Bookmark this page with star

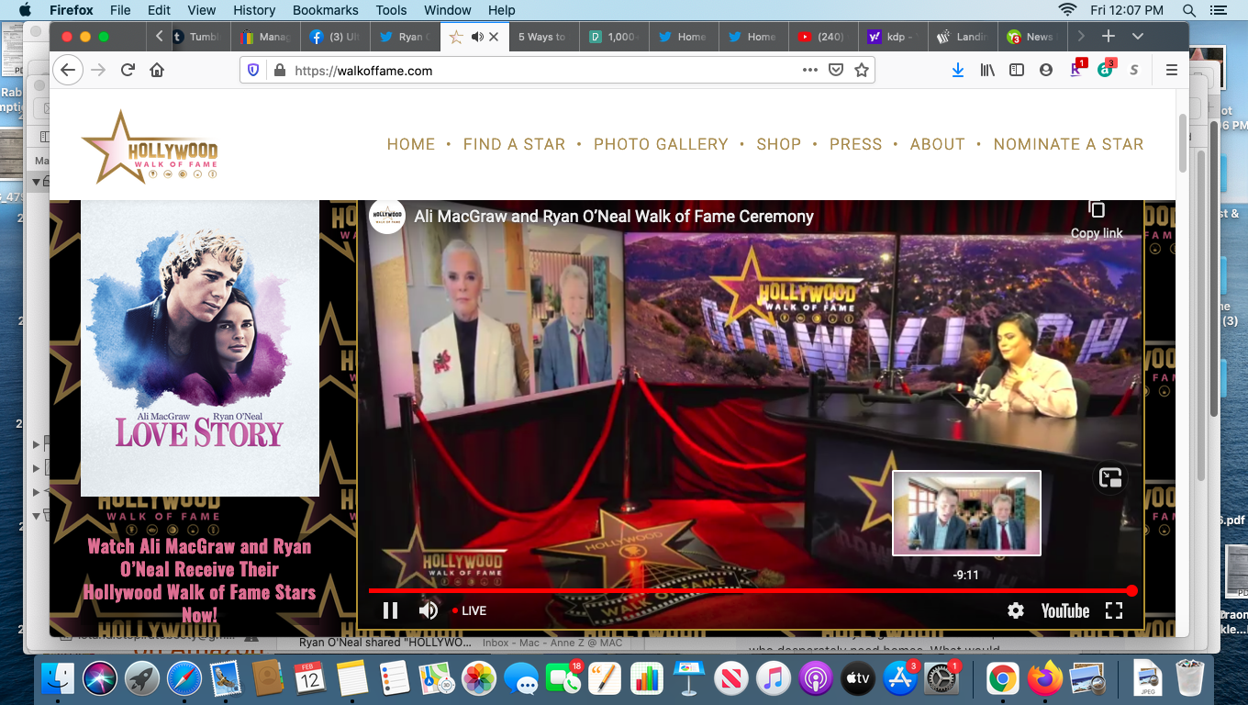pyautogui.click(x=862, y=70)
